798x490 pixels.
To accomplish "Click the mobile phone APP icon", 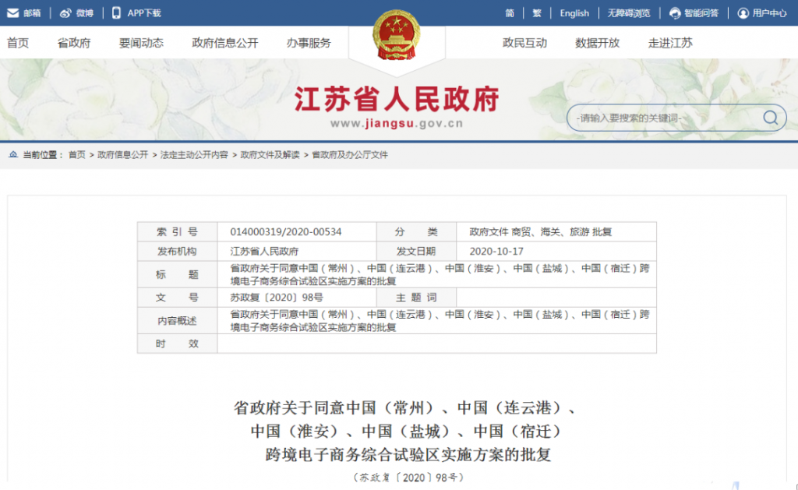I will tap(116, 12).
